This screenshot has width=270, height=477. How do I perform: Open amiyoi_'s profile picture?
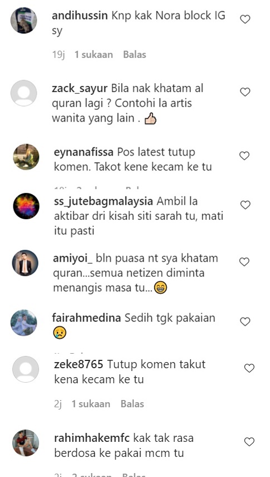coord(25,263)
